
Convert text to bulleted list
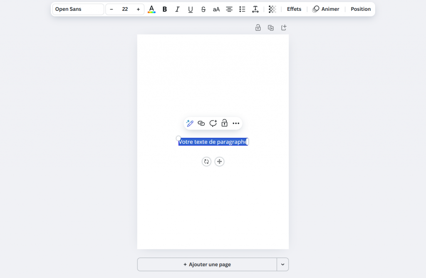[x=242, y=9]
